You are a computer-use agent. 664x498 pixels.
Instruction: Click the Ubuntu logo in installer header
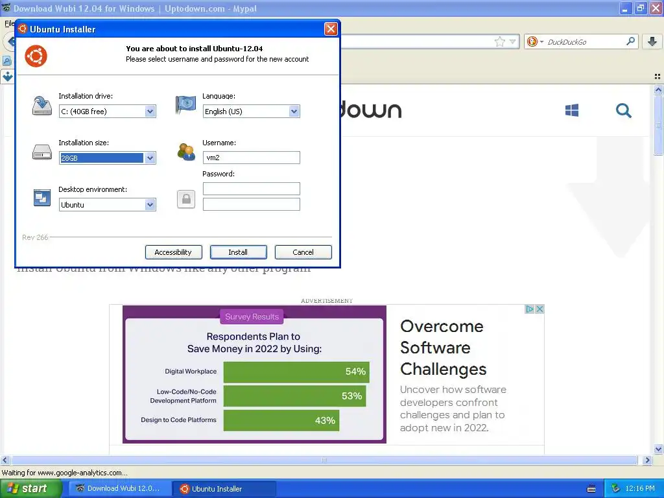tap(36, 56)
